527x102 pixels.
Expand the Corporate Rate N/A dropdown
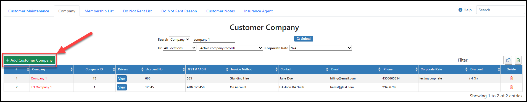(x=320, y=48)
